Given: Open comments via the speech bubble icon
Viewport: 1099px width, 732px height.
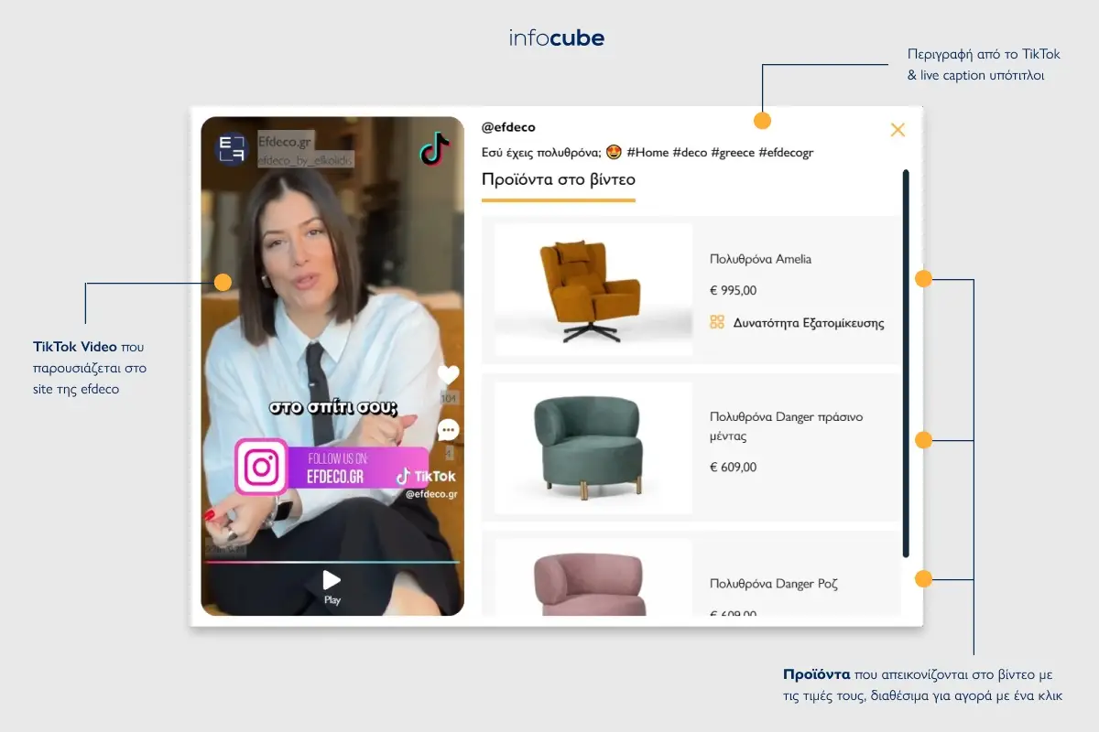Looking at the screenshot, I should tap(448, 429).
